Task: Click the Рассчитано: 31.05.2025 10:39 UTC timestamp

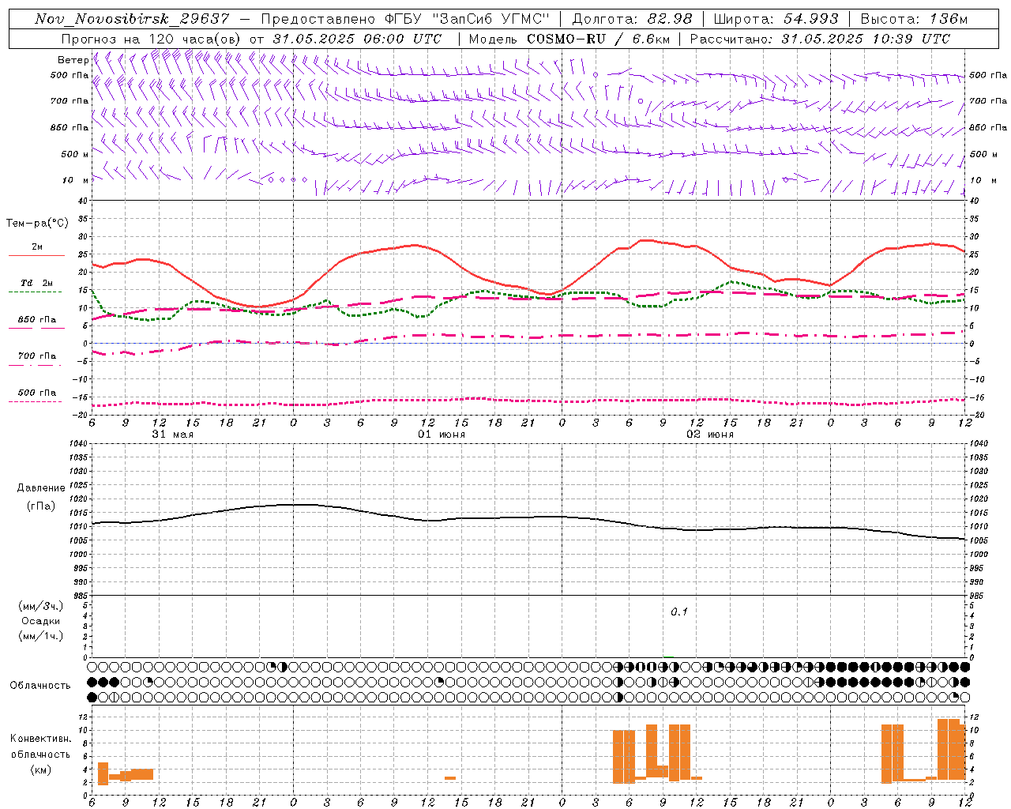Action: point(820,39)
